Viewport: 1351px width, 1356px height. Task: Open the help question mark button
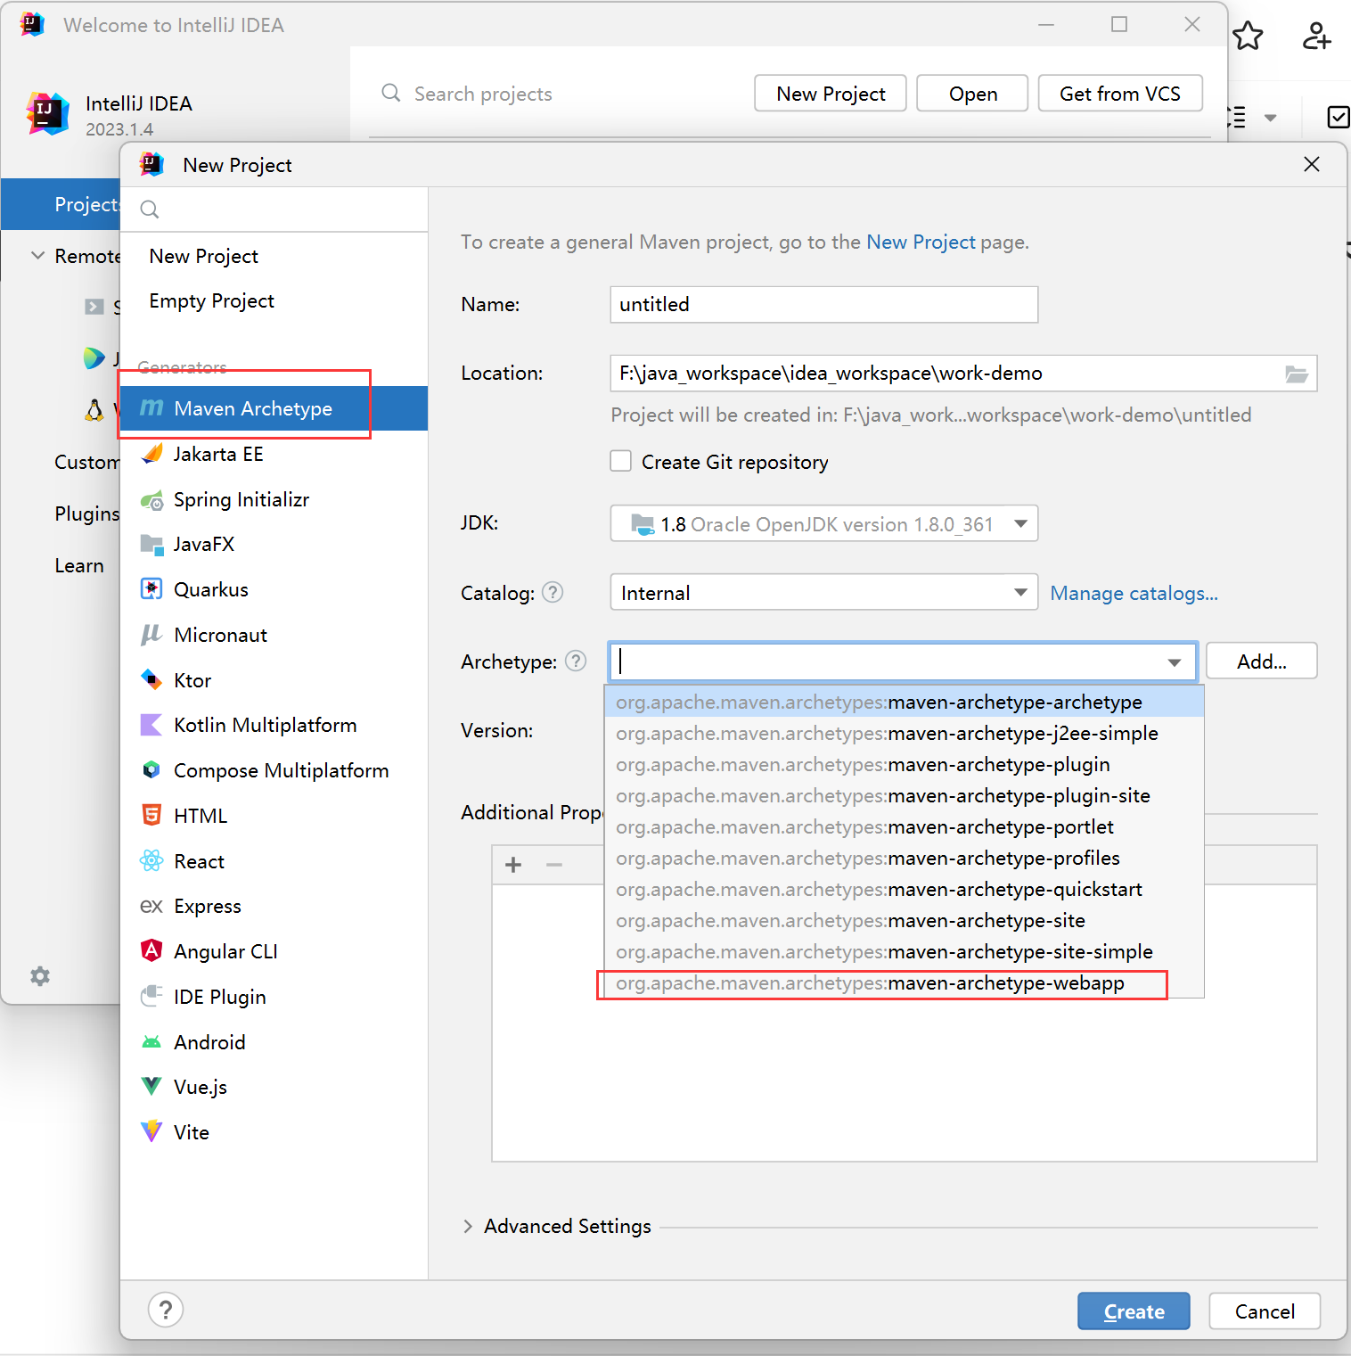pyautogui.click(x=166, y=1310)
